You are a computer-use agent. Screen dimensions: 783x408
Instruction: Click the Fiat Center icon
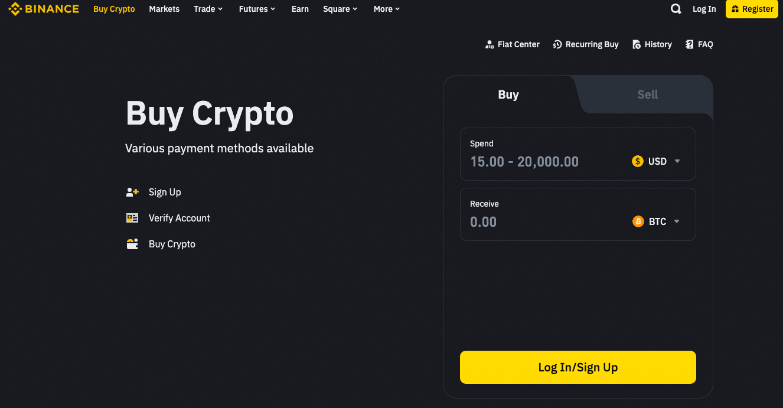coord(489,44)
